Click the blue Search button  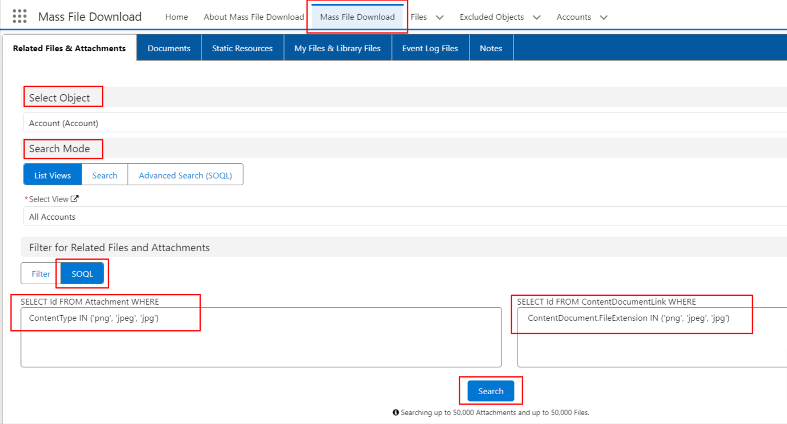pos(491,391)
